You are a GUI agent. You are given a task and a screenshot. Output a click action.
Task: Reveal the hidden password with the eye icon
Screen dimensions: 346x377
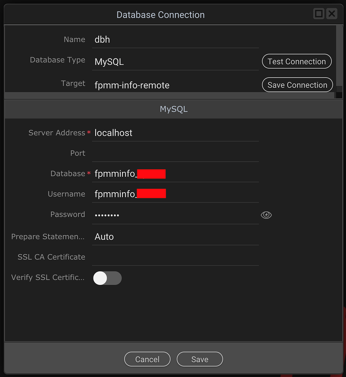(x=266, y=215)
